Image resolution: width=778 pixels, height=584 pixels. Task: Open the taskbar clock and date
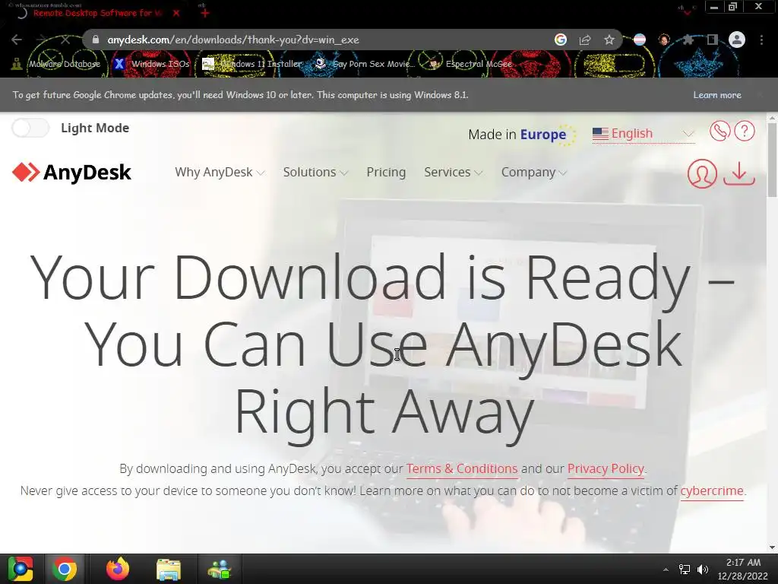click(743, 569)
